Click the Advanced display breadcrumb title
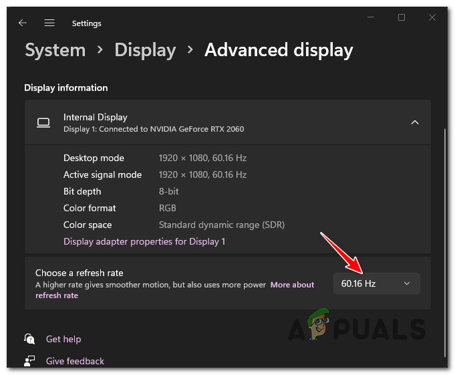Image resolution: width=455 pixels, height=375 pixels. click(x=279, y=50)
